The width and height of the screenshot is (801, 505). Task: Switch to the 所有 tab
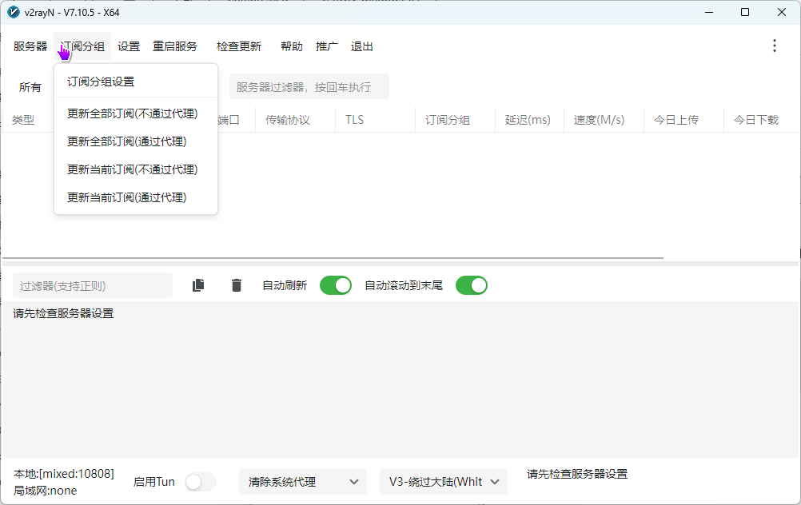(30, 86)
